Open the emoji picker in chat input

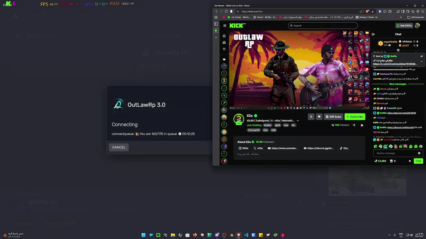[419, 153]
